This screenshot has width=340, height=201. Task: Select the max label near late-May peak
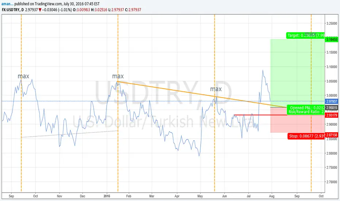pyautogui.click(x=216, y=89)
